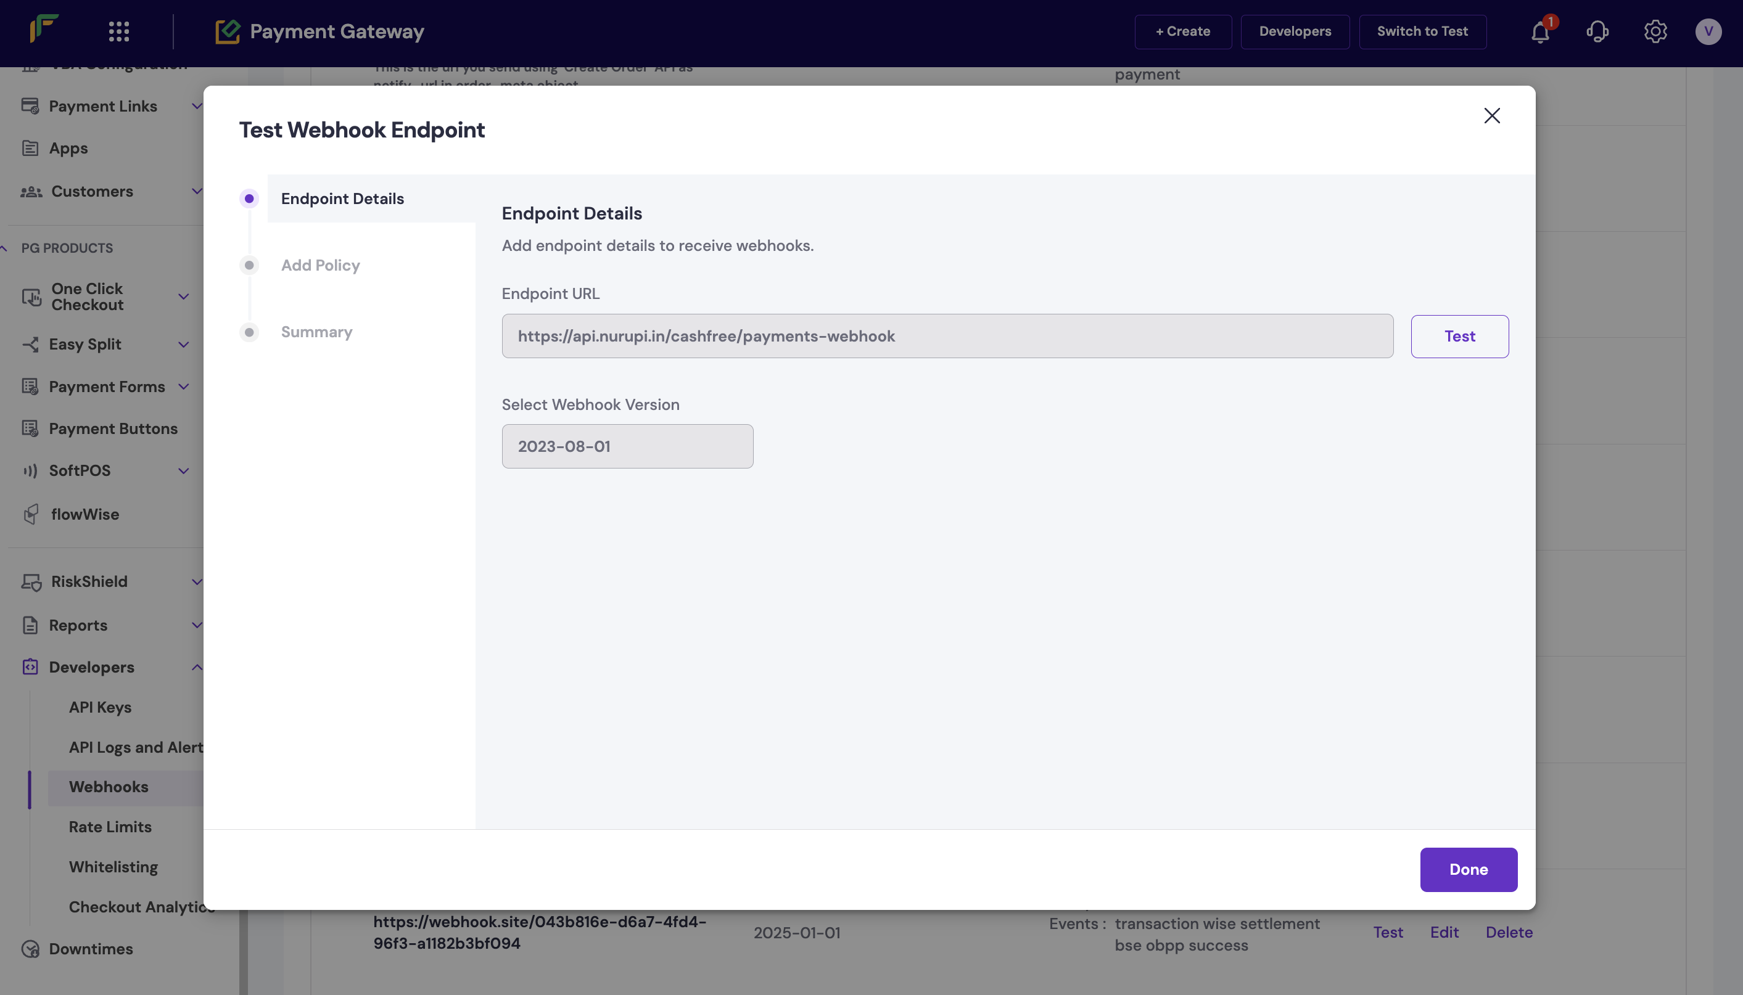The height and width of the screenshot is (995, 1743).
Task: Open the settings gear icon
Action: [x=1655, y=31]
